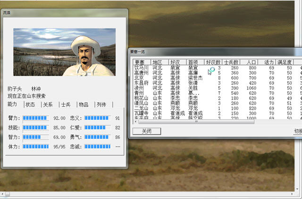Select the 凌州 fortress row
The width and height of the screenshot is (302, 199).
[217, 88]
